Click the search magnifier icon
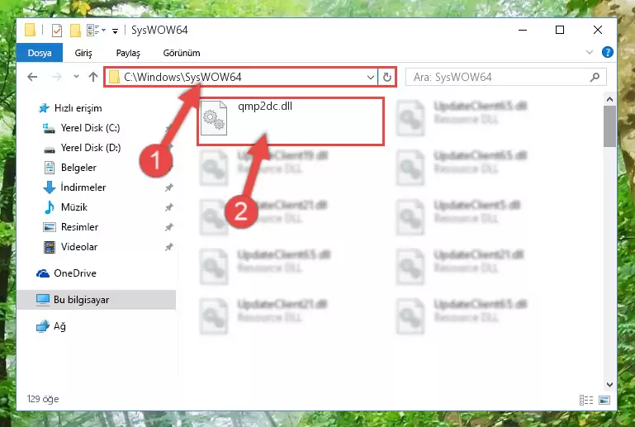635x427 pixels. pos(595,77)
